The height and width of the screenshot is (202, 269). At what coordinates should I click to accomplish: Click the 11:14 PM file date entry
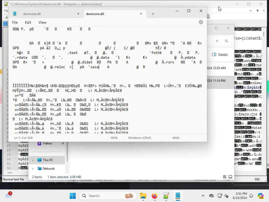pyautogui.click(x=216, y=81)
